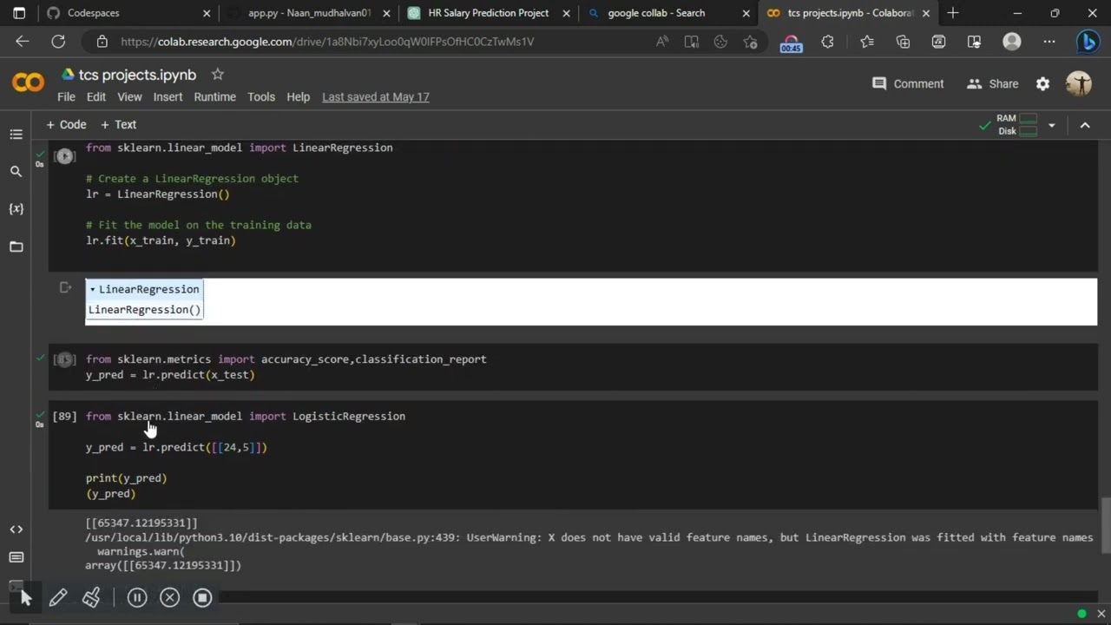This screenshot has width=1111, height=625.
Task: Open Last saved at May 17 history
Action: point(375,97)
